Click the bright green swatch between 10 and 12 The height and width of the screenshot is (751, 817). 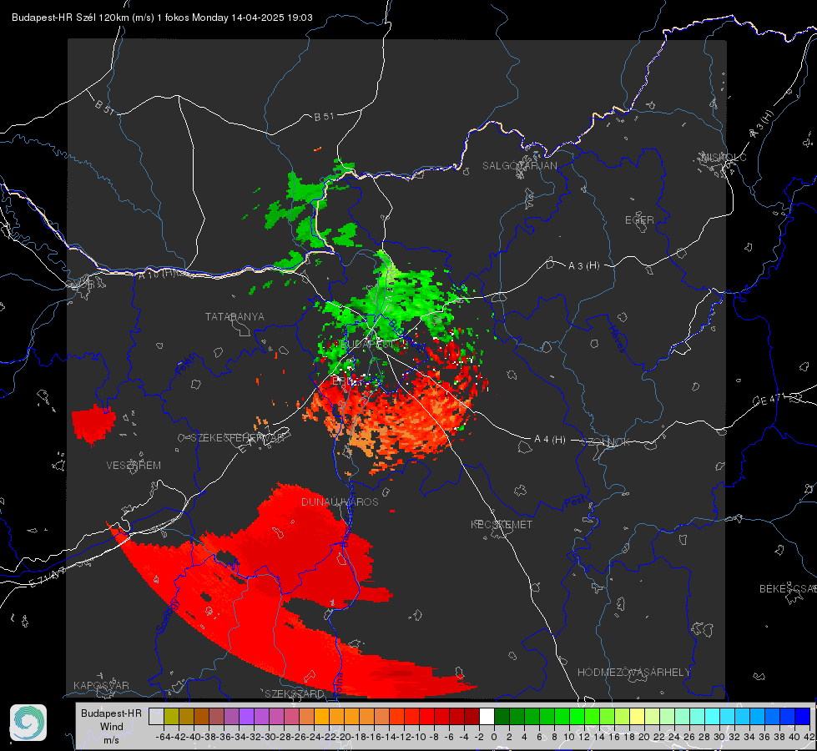(577, 717)
